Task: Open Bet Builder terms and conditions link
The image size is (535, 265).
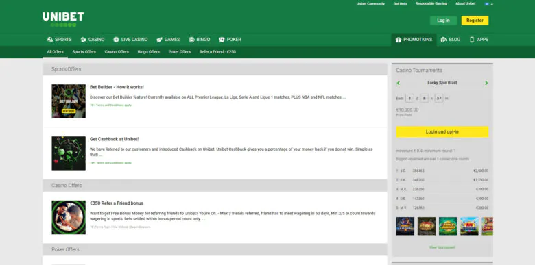Action: pos(110,105)
